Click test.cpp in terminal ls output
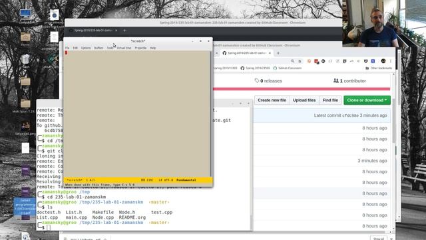The width and height of the screenshot is (426, 240). 162,212
